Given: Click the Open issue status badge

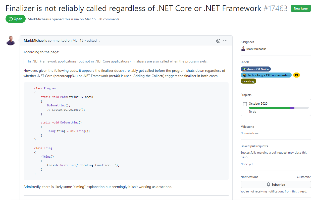Looking at the screenshot, I should (16, 19).
